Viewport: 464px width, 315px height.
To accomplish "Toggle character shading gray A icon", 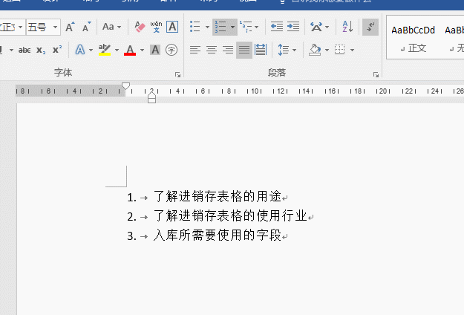I will coord(155,50).
